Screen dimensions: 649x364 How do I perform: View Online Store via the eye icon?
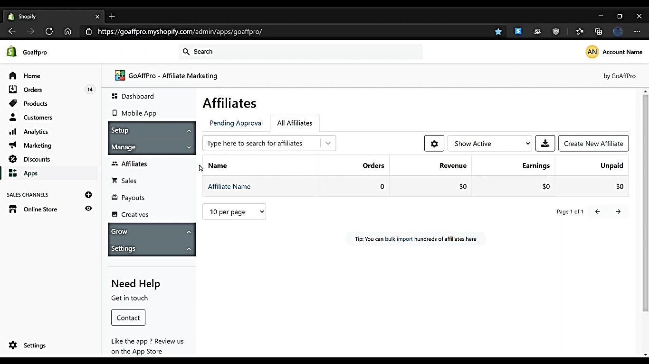pos(88,209)
